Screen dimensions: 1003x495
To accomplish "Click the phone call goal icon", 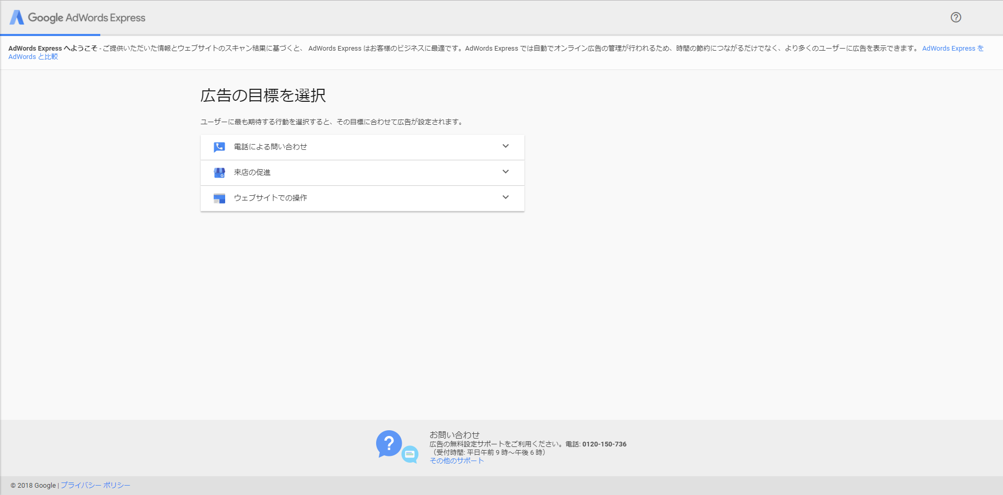I will click(219, 147).
